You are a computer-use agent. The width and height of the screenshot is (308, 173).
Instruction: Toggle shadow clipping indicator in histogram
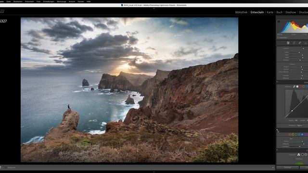279,22
